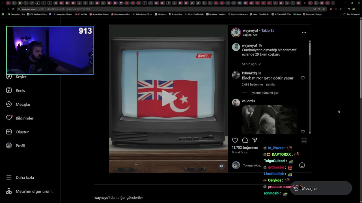Open the Maps bookmark
362x203 pixels.
297,14
